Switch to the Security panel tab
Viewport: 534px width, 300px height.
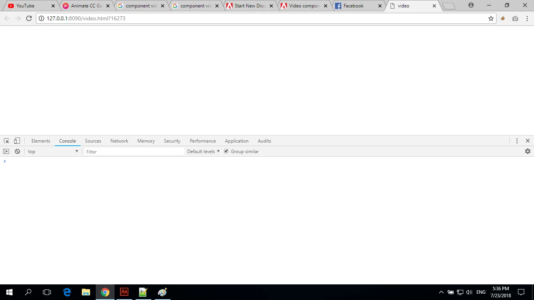[x=172, y=141]
